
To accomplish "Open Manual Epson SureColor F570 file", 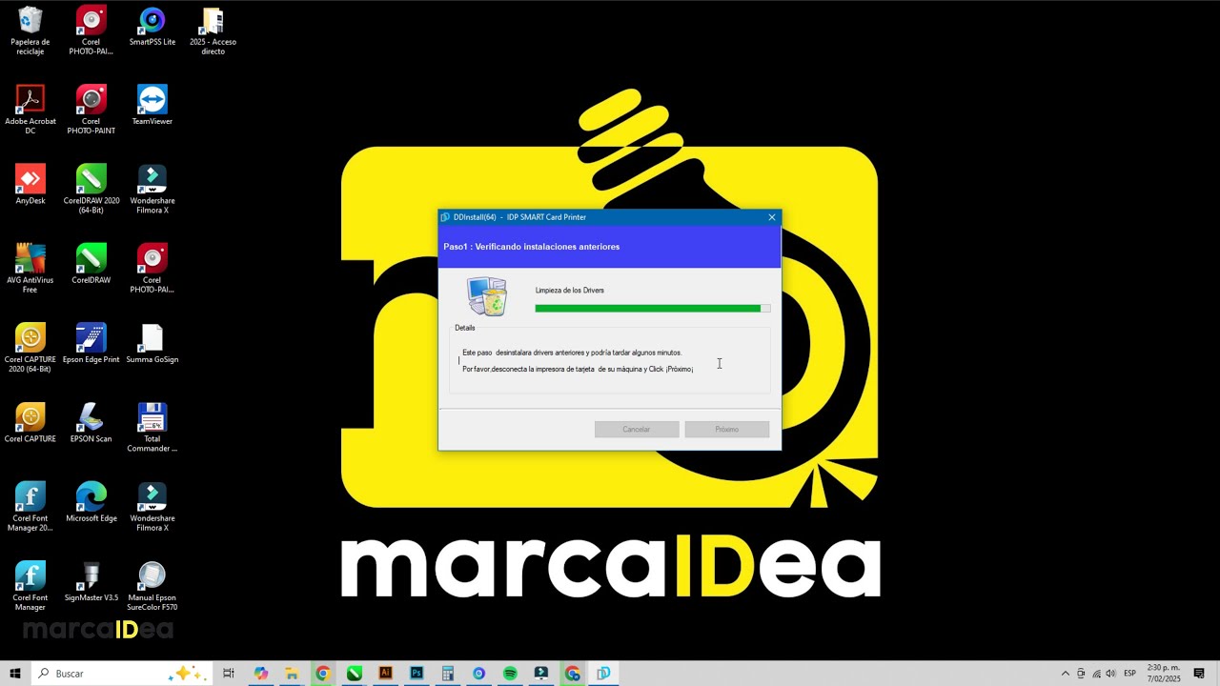I will 152,586.
